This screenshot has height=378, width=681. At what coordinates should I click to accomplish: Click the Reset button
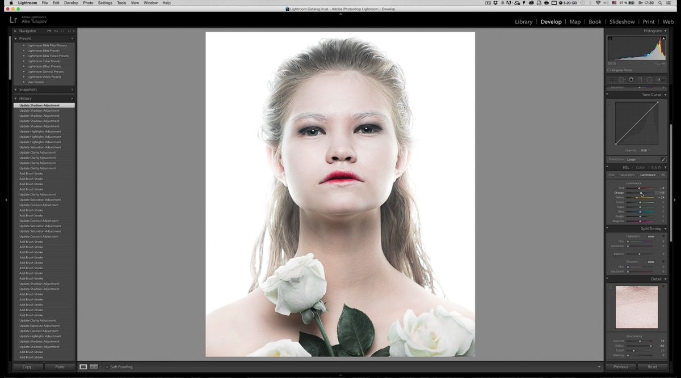click(x=652, y=367)
